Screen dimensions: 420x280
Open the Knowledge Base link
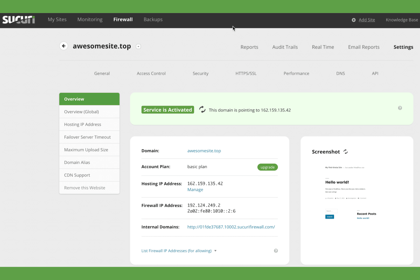click(402, 20)
